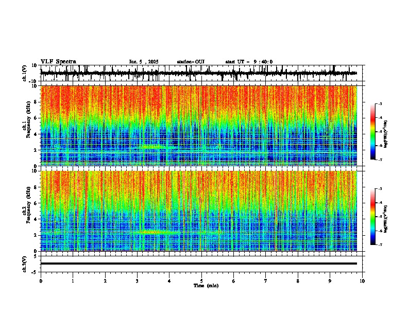
Task: Click the 'ch.1(V)' waveform axis label
Action: coord(25,73)
